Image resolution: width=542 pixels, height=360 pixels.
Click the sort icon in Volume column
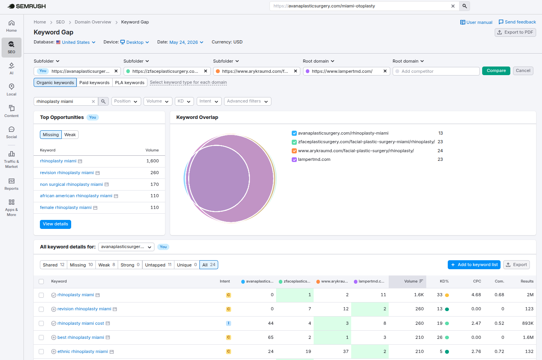tap(421, 281)
